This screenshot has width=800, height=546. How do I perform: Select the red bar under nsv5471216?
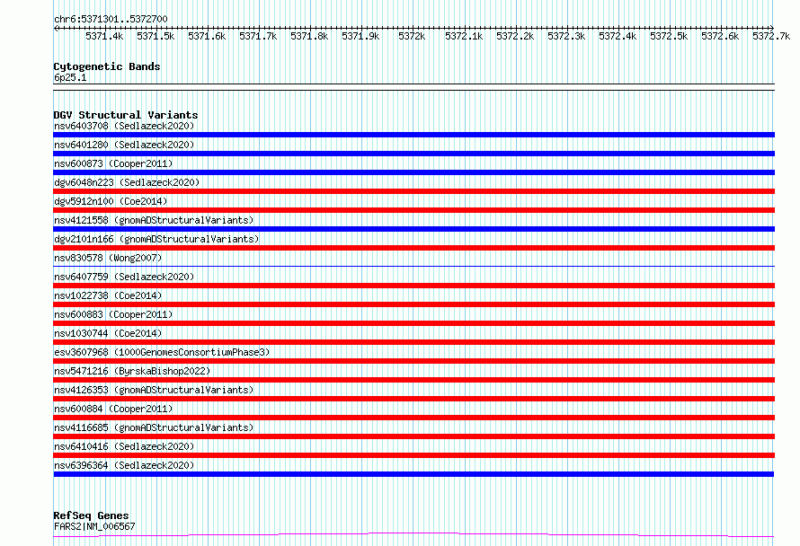(x=413, y=380)
